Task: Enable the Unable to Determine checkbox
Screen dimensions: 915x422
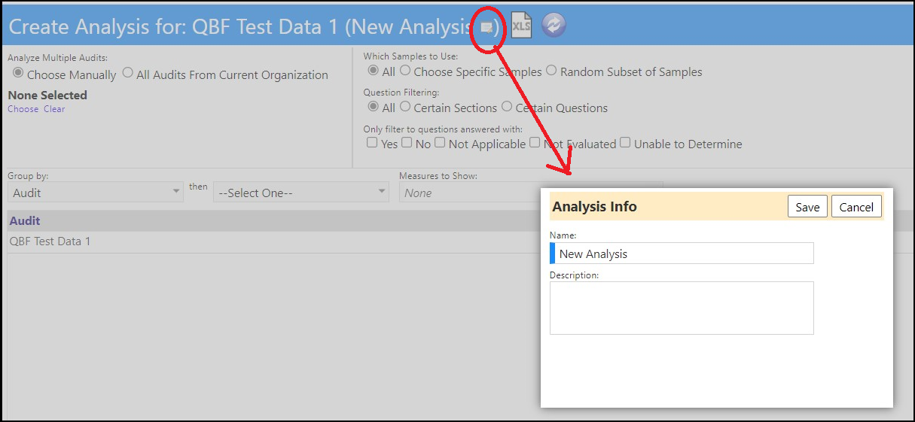Action: (625, 142)
